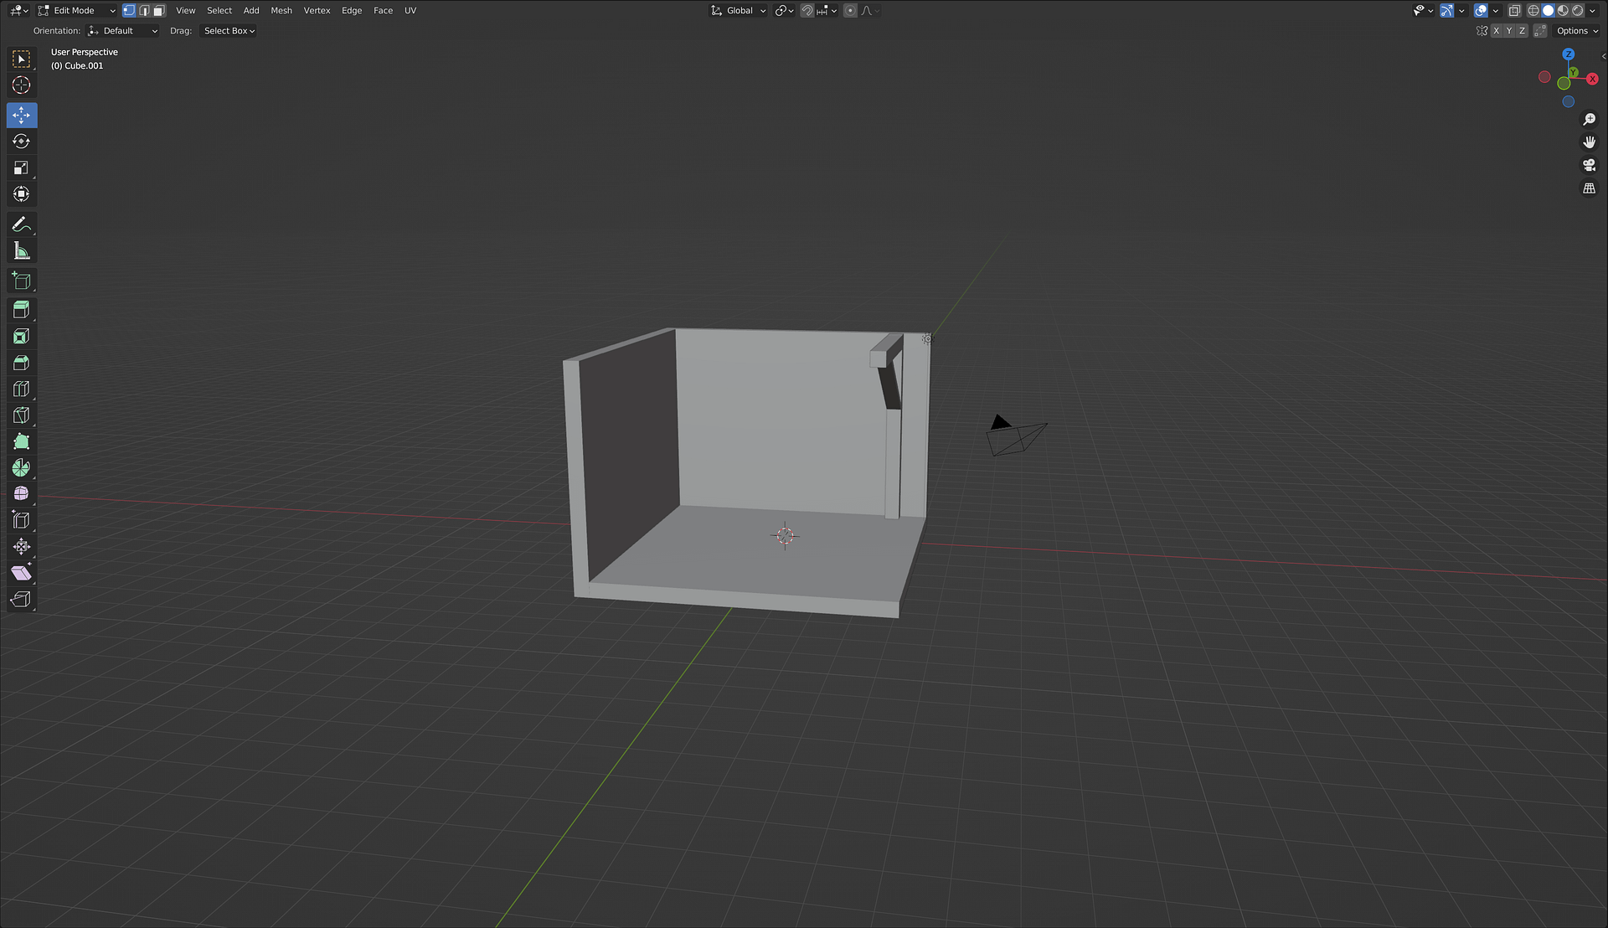Toggle proportional editing
The height and width of the screenshot is (928, 1608).
(850, 11)
